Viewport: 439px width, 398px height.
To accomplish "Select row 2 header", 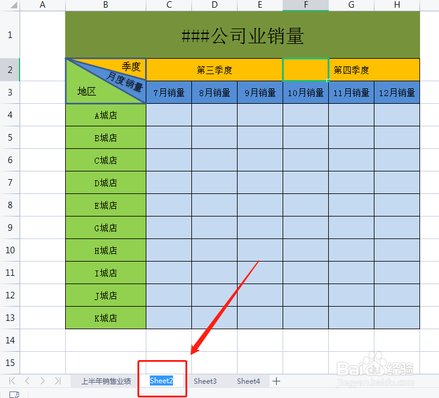I will pyautogui.click(x=10, y=69).
